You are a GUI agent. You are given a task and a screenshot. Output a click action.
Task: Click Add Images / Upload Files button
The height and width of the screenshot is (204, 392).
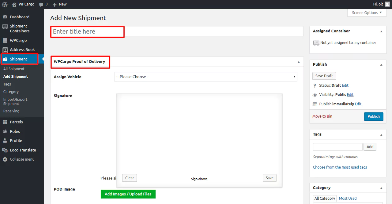click(128, 194)
